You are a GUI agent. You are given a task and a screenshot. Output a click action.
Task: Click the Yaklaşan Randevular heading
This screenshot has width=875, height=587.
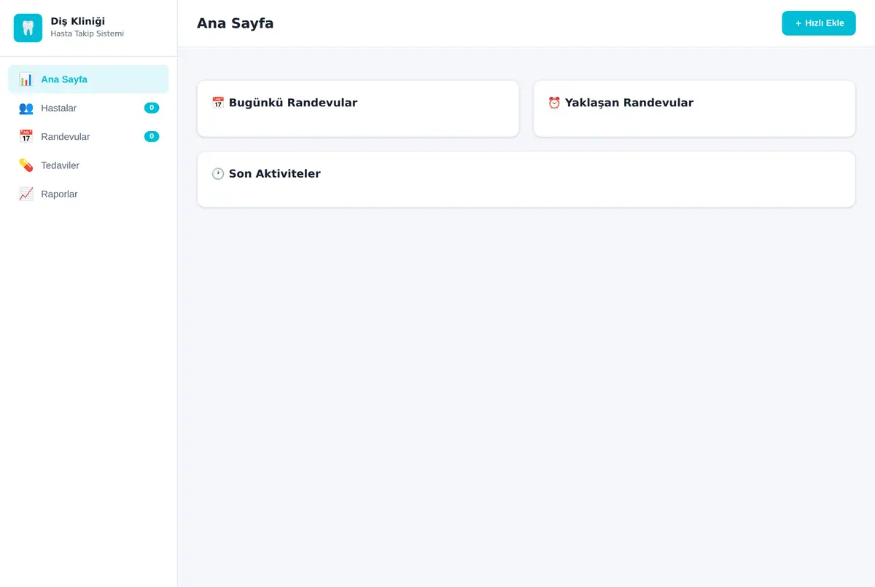629,103
